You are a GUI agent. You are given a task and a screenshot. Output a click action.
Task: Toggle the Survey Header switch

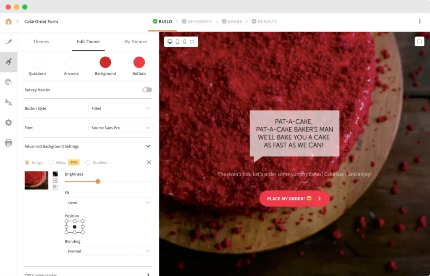click(147, 90)
